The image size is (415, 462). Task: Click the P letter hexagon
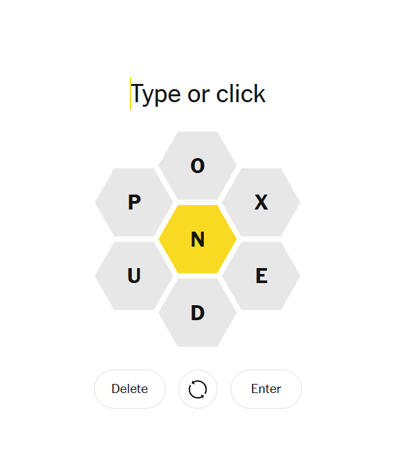(x=134, y=202)
